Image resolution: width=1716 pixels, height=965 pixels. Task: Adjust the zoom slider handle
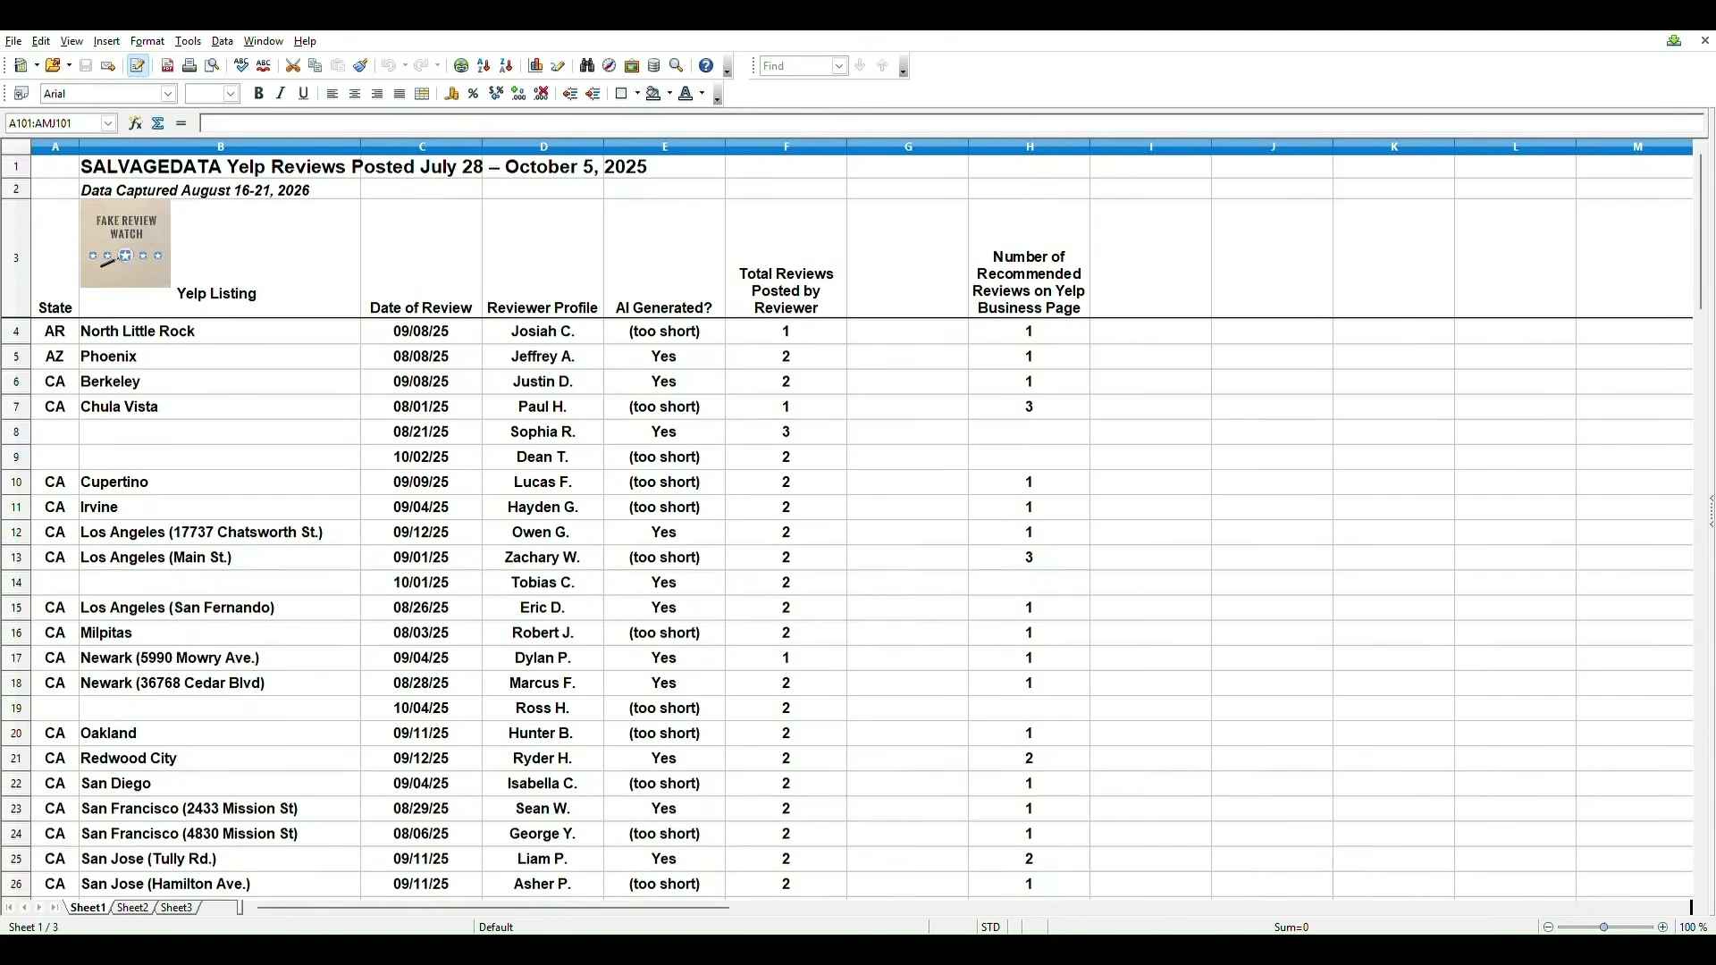[1604, 927]
